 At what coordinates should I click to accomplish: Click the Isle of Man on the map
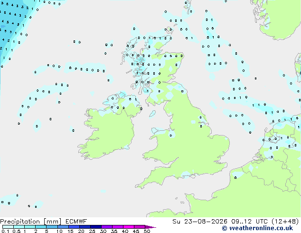(152, 114)
